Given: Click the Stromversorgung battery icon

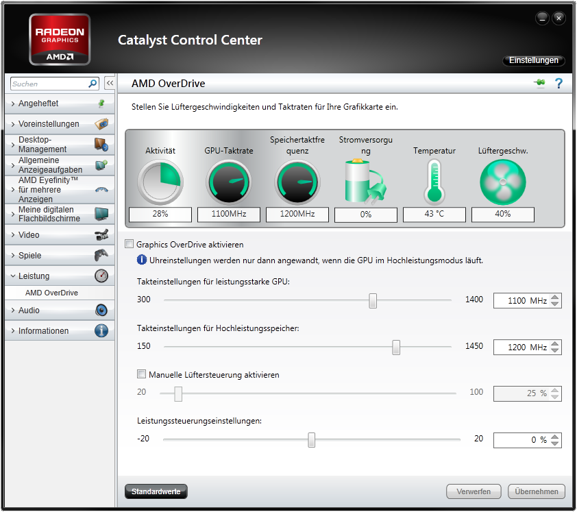Looking at the screenshot, I should pyautogui.click(x=365, y=182).
